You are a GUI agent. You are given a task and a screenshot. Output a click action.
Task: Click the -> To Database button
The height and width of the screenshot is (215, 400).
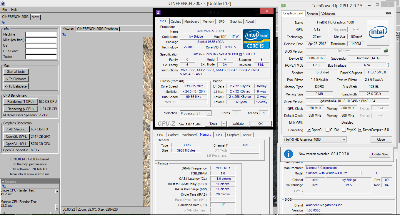pos(16,86)
